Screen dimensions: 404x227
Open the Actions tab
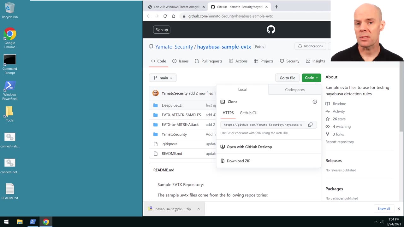coord(238,61)
